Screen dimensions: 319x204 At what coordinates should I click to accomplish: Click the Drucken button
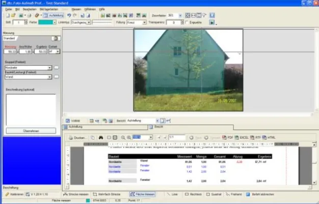click(77, 137)
